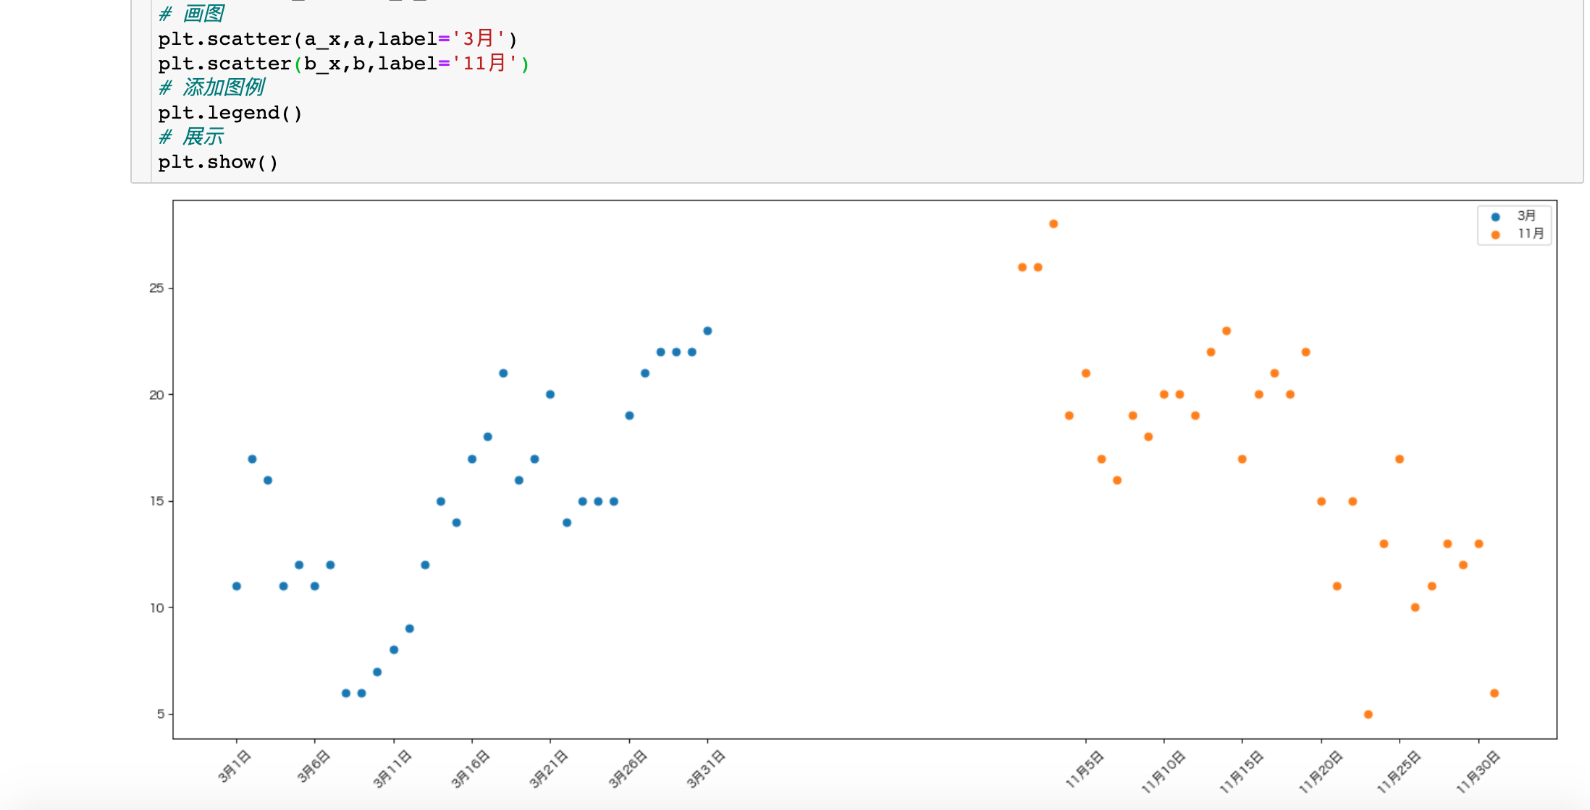Click the x-axis label 3月1日

coord(234,767)
